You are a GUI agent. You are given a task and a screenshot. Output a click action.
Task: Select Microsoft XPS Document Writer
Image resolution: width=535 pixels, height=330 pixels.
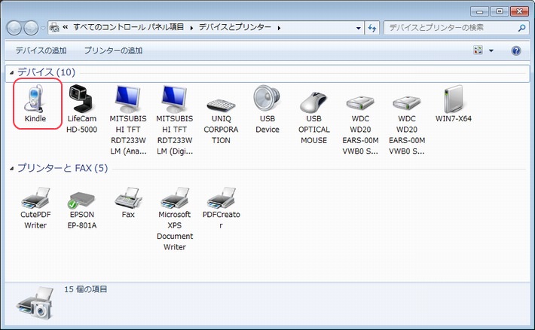(x=175, y=200)
